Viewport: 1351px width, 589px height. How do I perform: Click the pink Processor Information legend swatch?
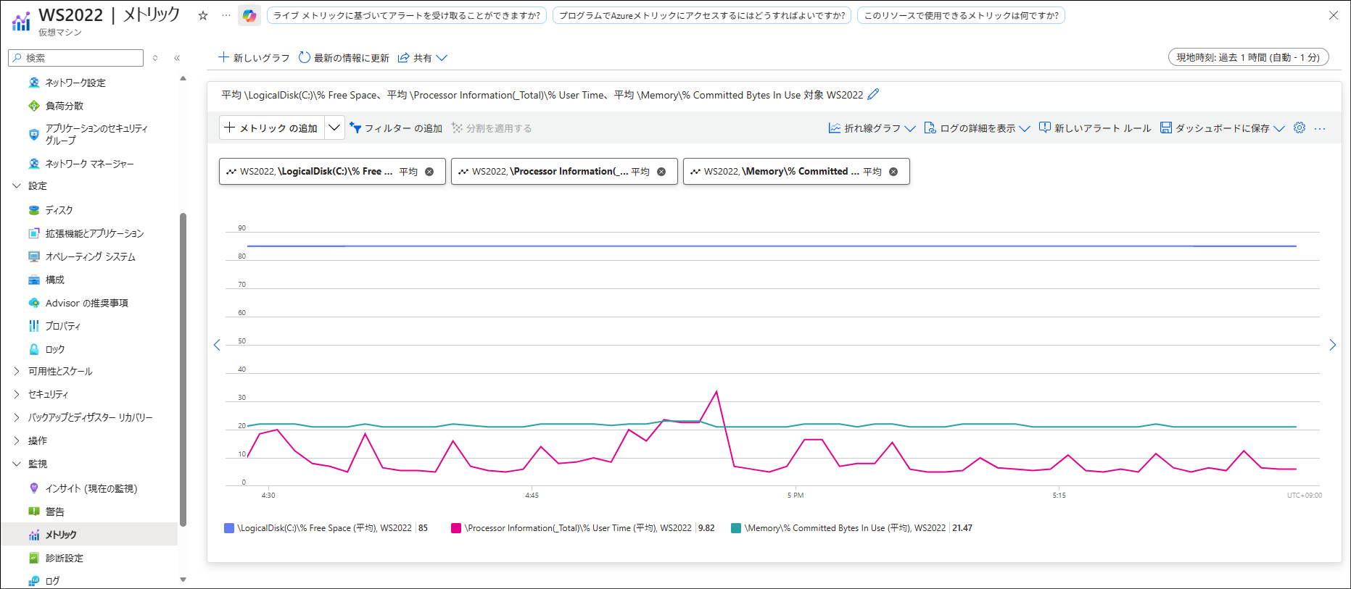(x=456, y=528)
